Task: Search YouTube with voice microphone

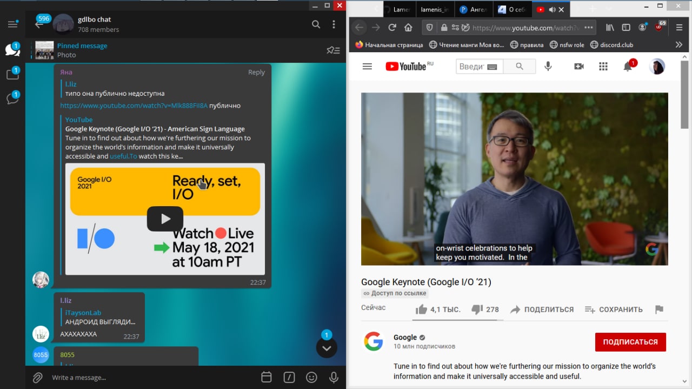Action: [548, 67]
